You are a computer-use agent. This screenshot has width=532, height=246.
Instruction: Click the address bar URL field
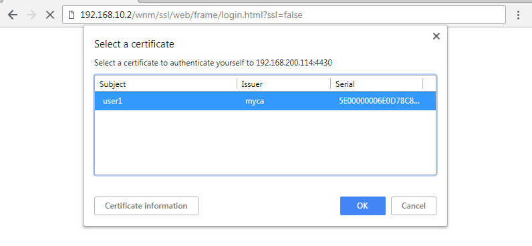point(284,15)
